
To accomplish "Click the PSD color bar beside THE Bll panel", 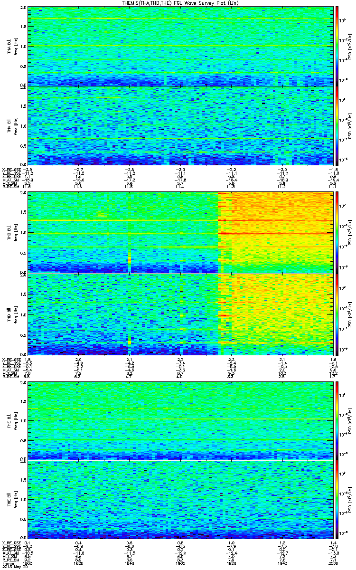I will 337,499.
